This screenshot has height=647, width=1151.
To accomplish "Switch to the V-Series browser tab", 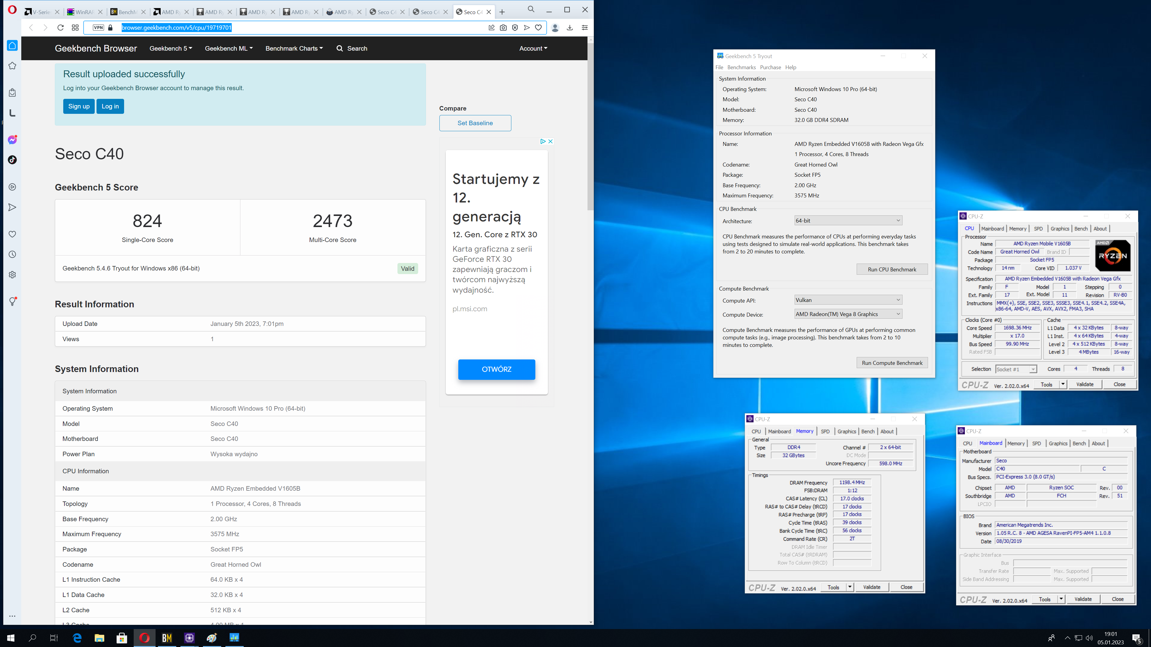I will tap(42, 12).
